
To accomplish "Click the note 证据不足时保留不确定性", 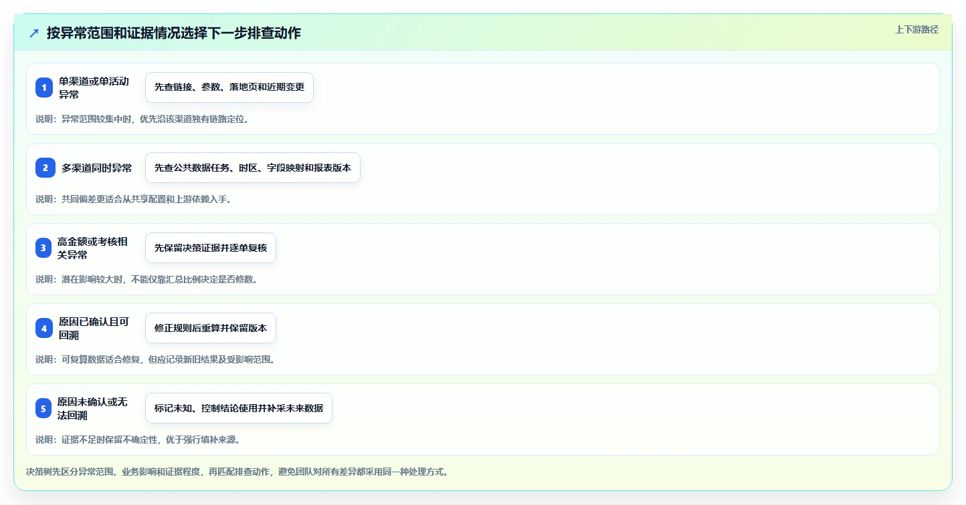I will pos(138,440).
